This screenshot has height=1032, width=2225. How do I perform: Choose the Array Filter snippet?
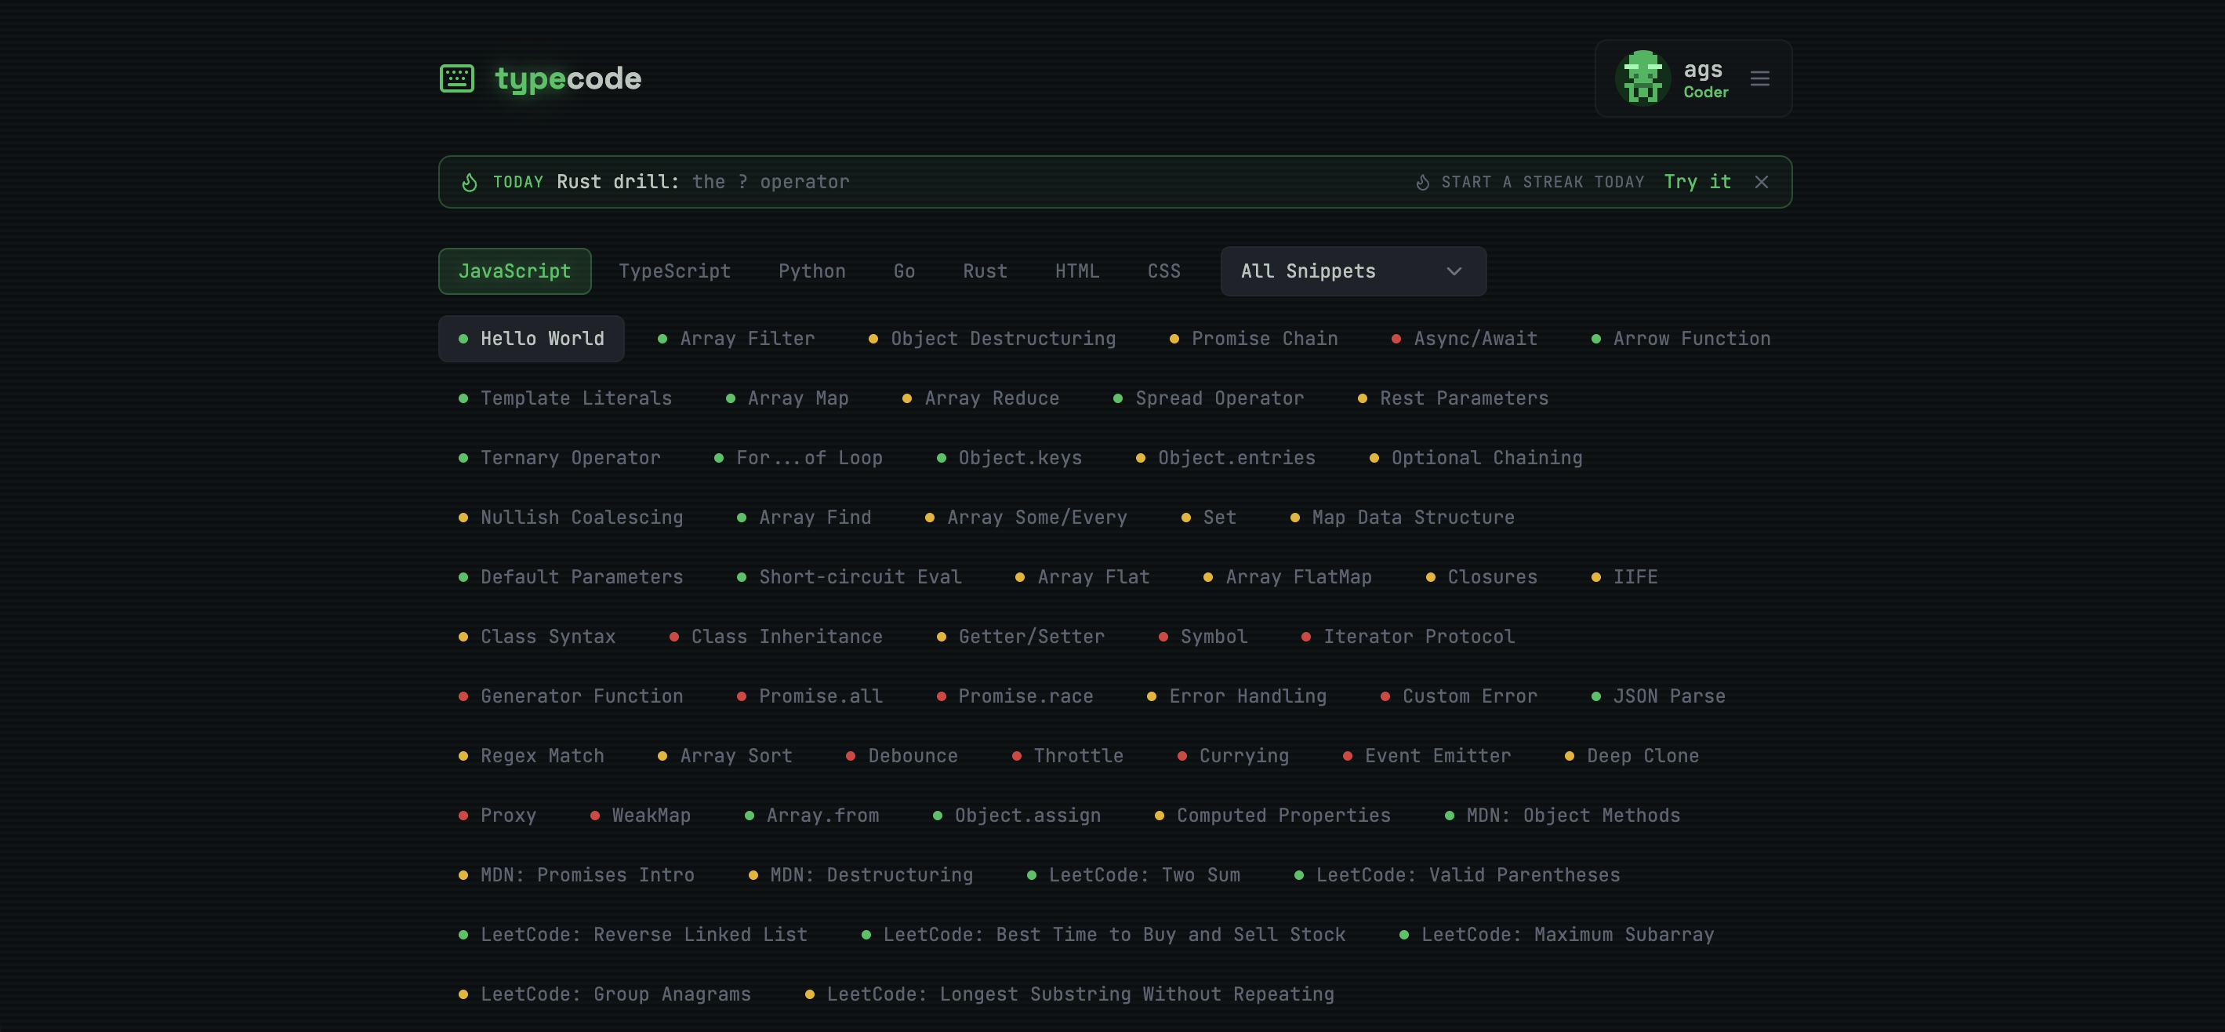tap(736, 339)
